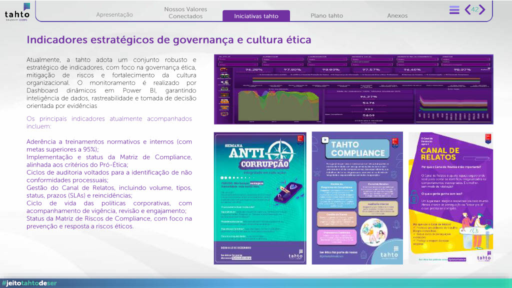Click the #jeitotahtodeser hashtag footer
The height and width of the screenshot is (288, 512).
coord(29,283)
